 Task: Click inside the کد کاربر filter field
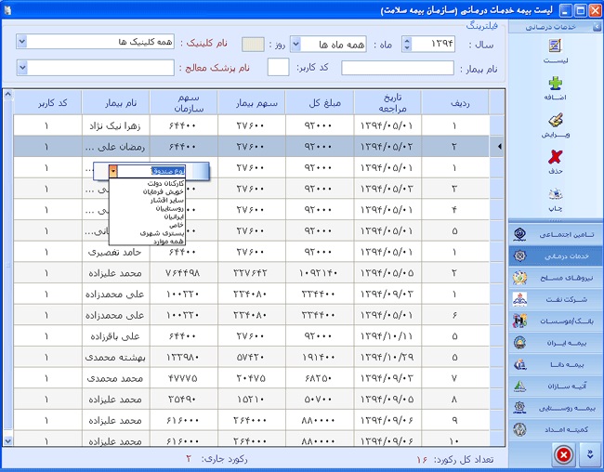coord(278,67)
